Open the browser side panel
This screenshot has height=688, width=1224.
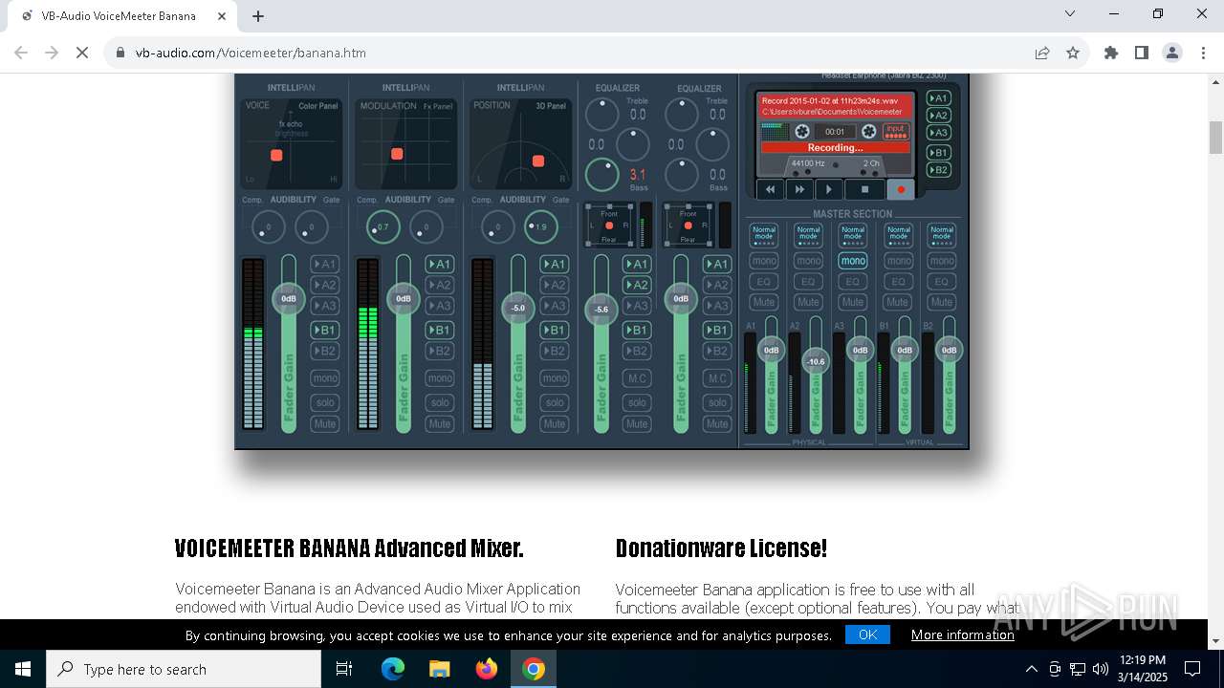click(1142, 53)
